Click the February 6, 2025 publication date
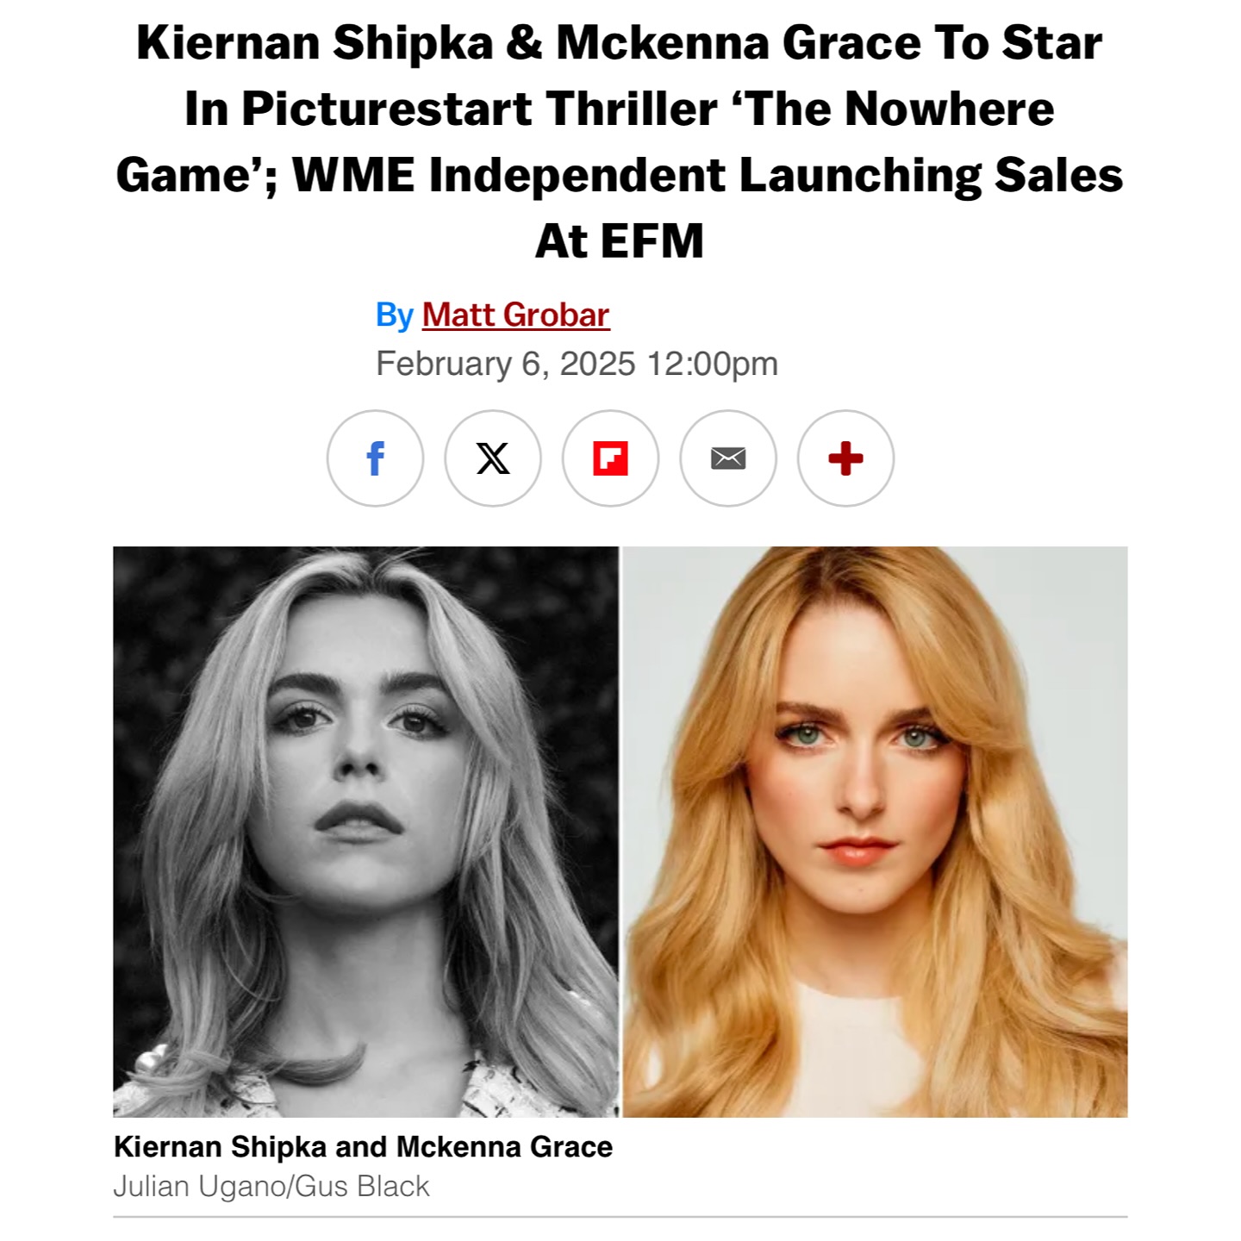Screen dimensions: 1241x1241 click(x=506, y=364)
